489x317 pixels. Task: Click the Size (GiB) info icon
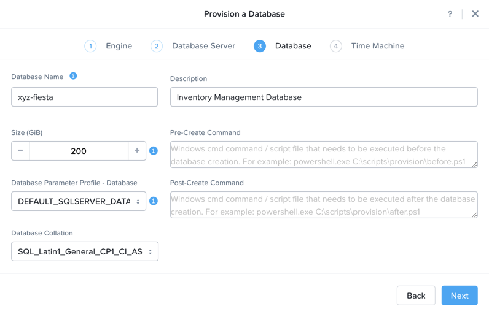tap(154, 151)
